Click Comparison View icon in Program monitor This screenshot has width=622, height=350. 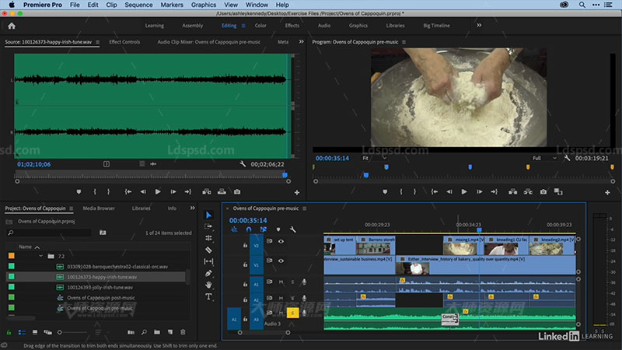click(x=558, y=191)
